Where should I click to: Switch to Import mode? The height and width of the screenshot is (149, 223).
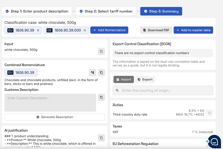point(123,80)
